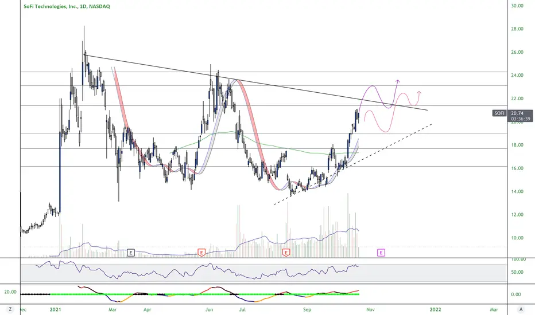This screenshot has height=315, width=535.
Task: Click the 12.00 price axis label
Action: 517,215
